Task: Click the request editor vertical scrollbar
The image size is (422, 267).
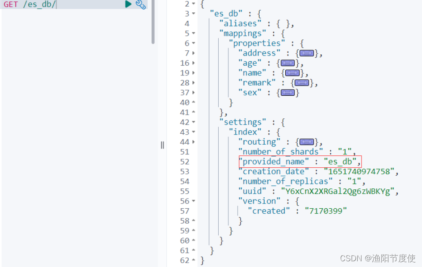Action: 153,22
